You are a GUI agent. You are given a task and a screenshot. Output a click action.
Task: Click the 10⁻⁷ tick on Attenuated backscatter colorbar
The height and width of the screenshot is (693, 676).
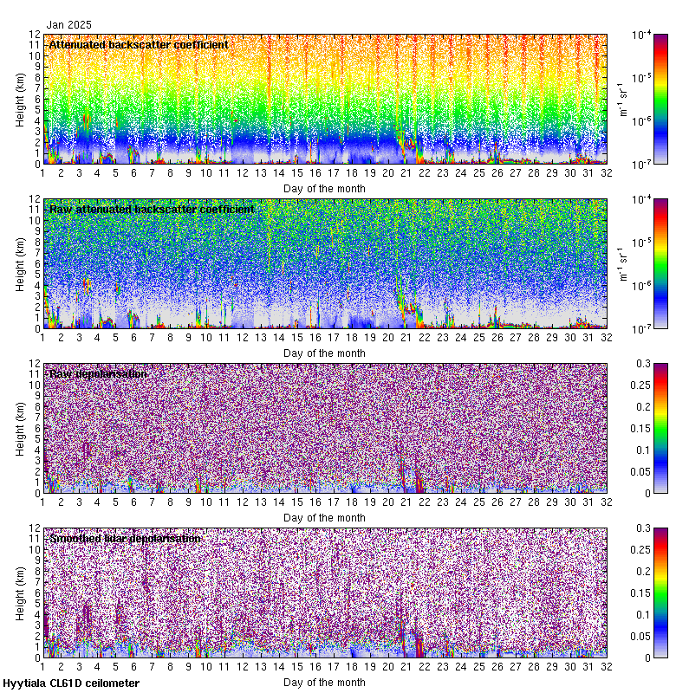pos(641,165)
